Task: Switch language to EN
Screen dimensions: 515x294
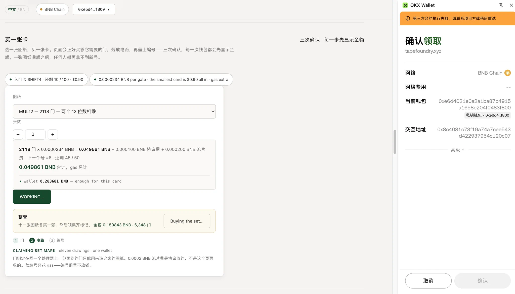Action: 23,10
